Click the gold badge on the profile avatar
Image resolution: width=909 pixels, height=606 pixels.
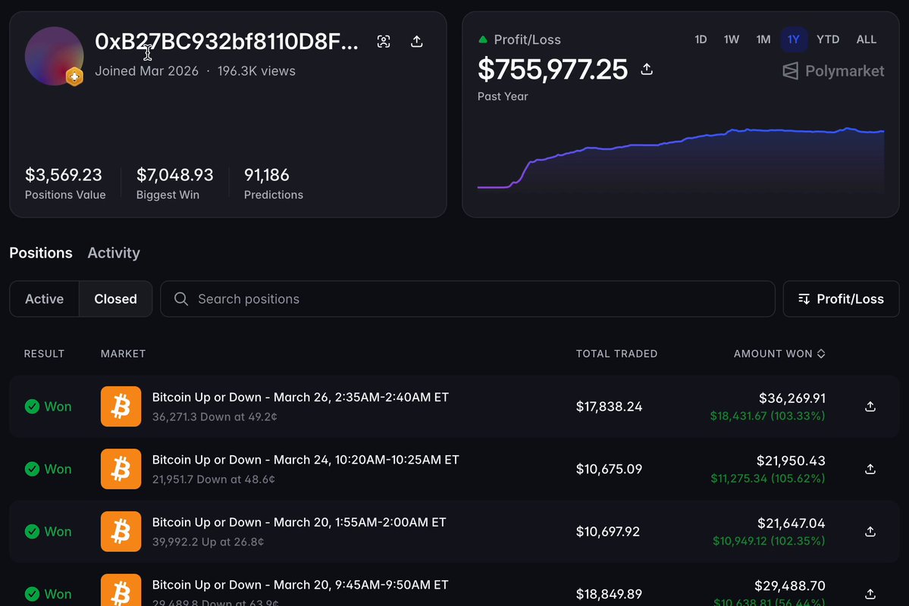(74, 77)
